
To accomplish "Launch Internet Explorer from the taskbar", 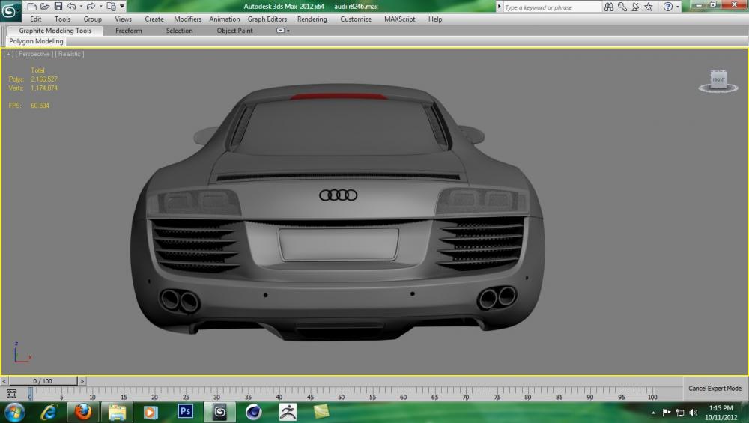I will pyautogui.click(x=49, y=412).
